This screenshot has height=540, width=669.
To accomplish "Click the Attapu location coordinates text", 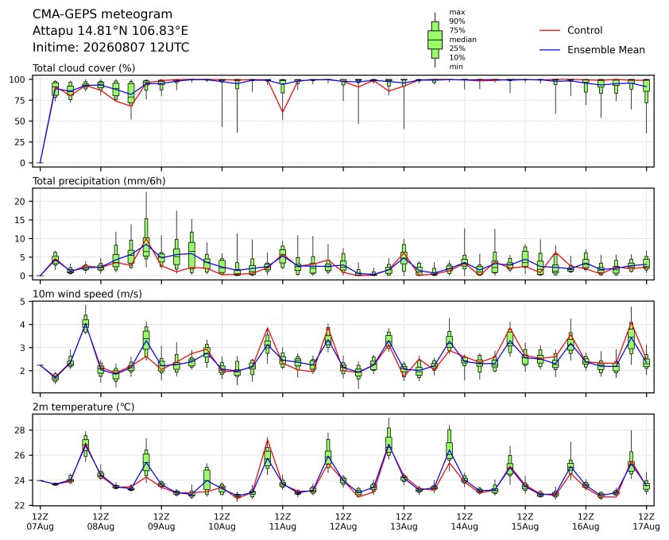I will (x=110, y=31).
